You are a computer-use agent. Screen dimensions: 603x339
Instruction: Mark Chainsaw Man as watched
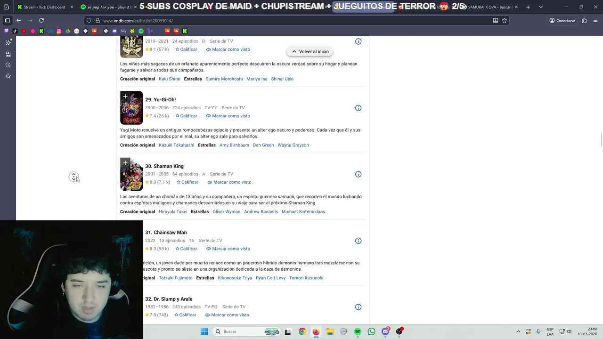click(228, 249)
